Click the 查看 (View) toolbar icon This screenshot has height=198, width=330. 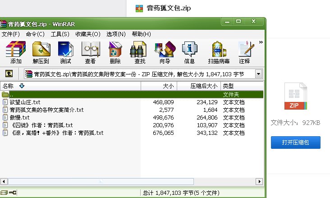[x=91, y=49]
